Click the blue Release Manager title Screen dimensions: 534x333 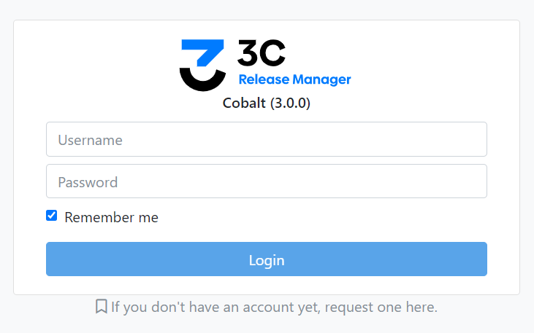294,79
